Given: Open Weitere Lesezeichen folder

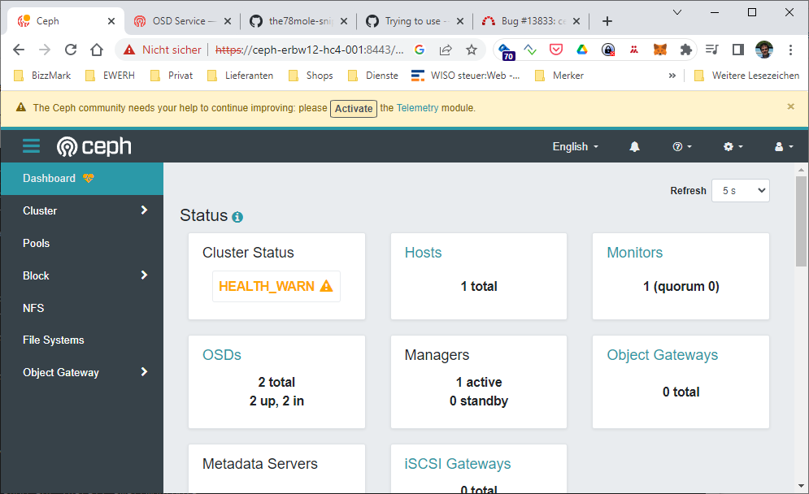Looking at the screenshot, I should point(746,76).
